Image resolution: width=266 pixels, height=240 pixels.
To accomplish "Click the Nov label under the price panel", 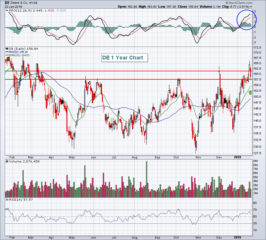I will point(198,157).
